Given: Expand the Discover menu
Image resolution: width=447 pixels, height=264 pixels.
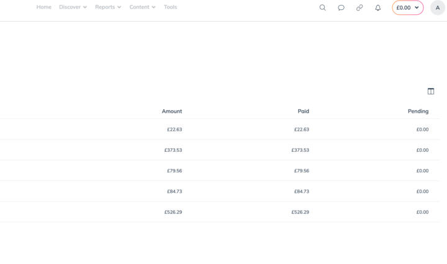Looking at the screenshot, I should pyautogui.click(x=73, y=7).
